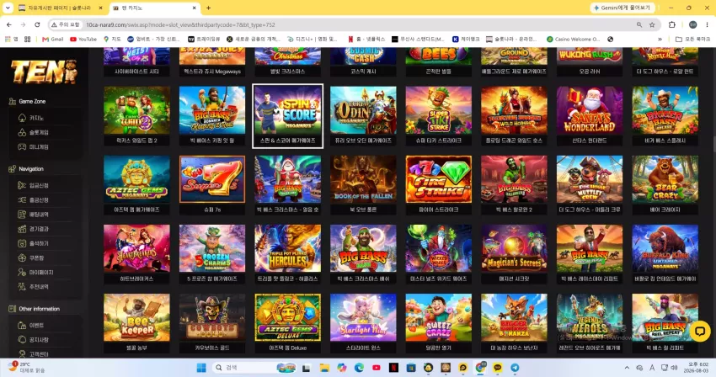Open the address bar zoom magnifier icon
This screenshot has height=377, width=716.
(x=639, y=24)
